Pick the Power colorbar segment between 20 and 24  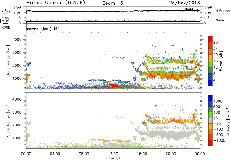pyautogui.click(x=210, y=51)
